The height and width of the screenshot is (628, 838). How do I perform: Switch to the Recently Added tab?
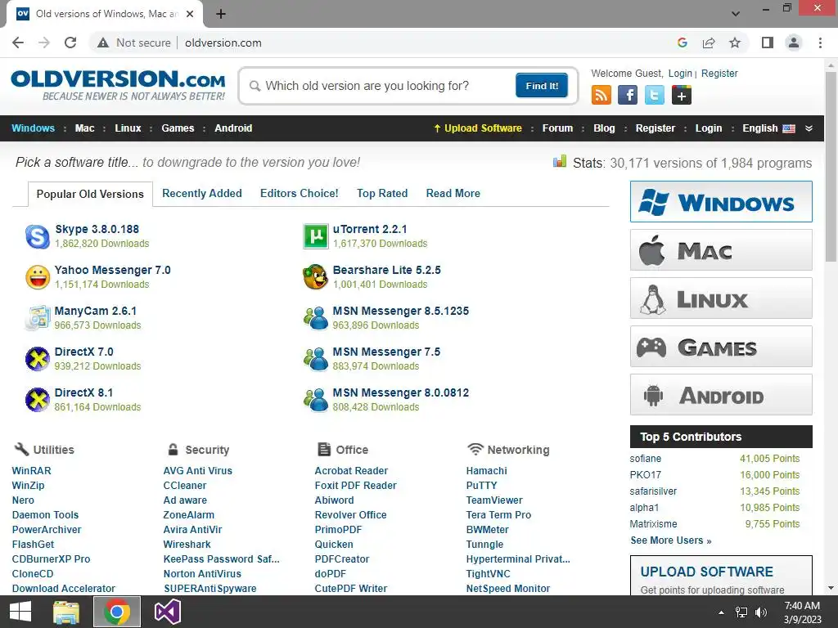pyautogui.click(x=202, y=193)
